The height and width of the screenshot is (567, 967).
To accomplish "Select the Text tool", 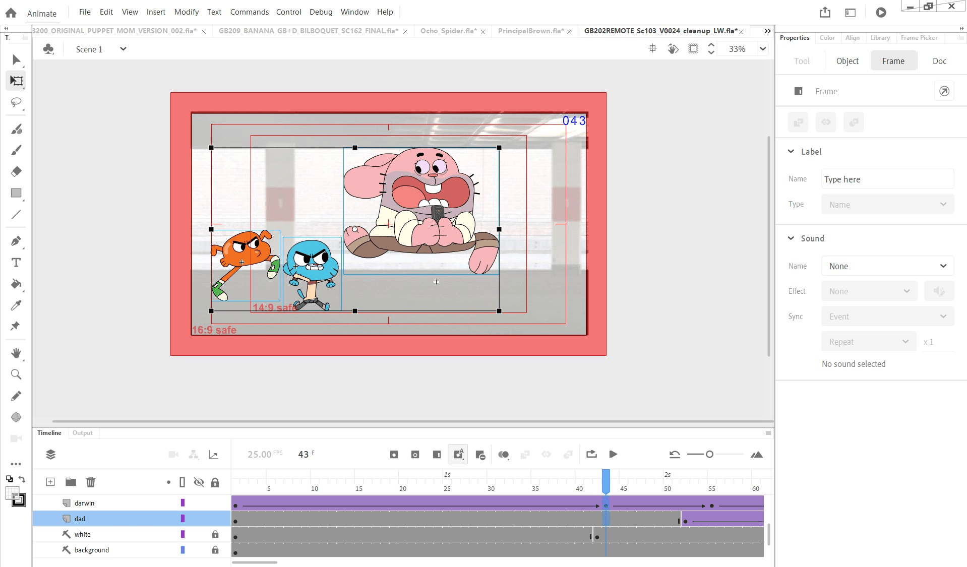I will 16,263.
